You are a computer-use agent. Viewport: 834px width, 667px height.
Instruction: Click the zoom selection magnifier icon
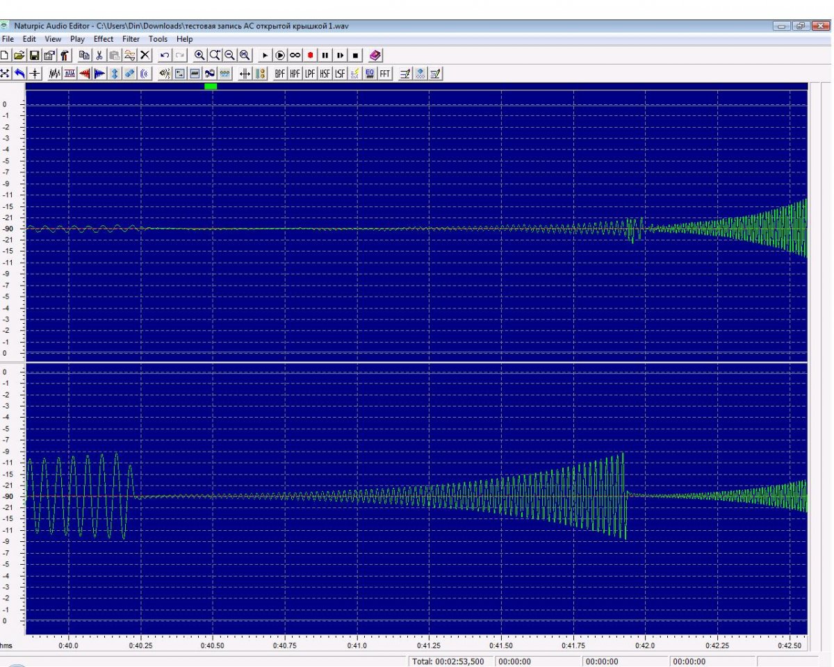[215, 55]
